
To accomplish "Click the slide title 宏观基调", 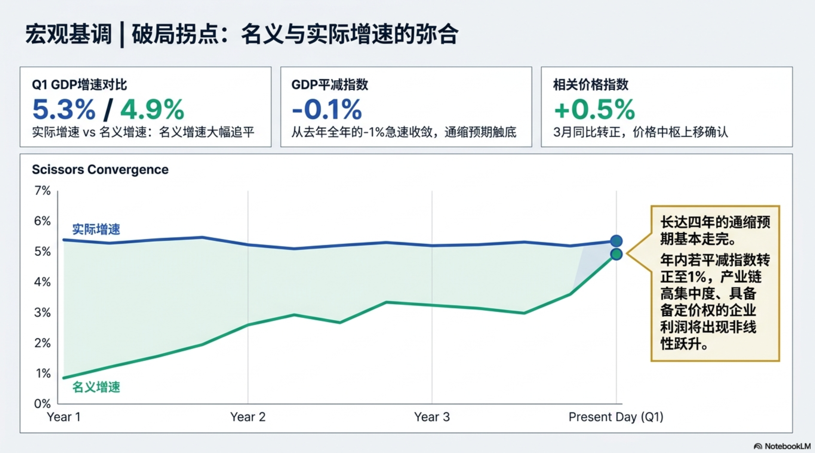I will 69,34.
